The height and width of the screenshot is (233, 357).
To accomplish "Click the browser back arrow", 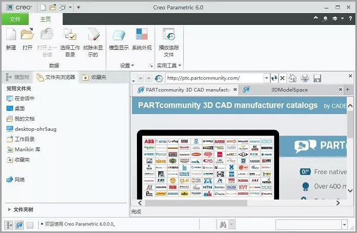I will point(140,78).
